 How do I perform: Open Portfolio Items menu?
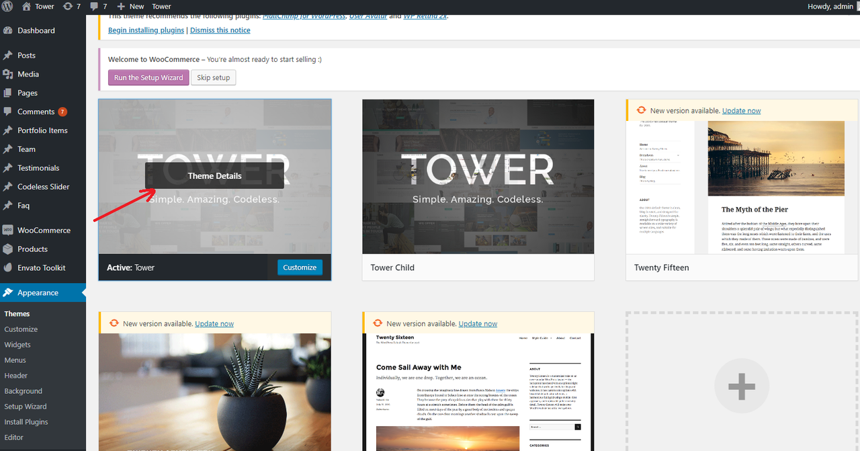43,130
